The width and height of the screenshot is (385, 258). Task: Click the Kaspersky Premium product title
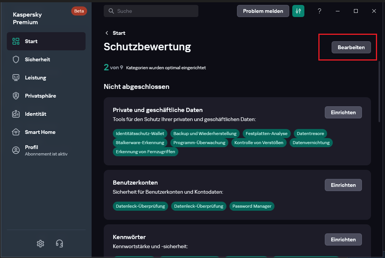pyautogui.click(x=27, y=19)
